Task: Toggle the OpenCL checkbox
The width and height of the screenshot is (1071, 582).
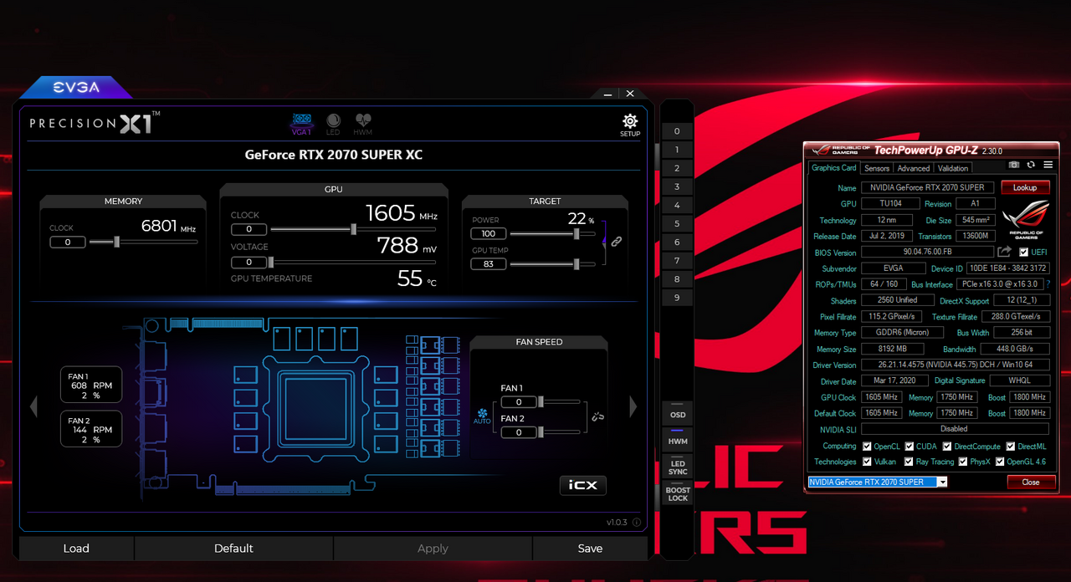Action: point(866,447)
